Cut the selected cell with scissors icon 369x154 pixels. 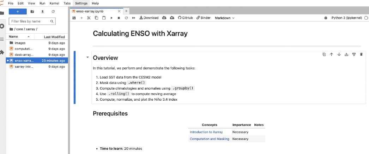[89, 18]
